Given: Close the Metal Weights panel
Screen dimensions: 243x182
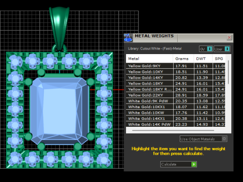Looking at the screenshot, I should pos(229,37).
